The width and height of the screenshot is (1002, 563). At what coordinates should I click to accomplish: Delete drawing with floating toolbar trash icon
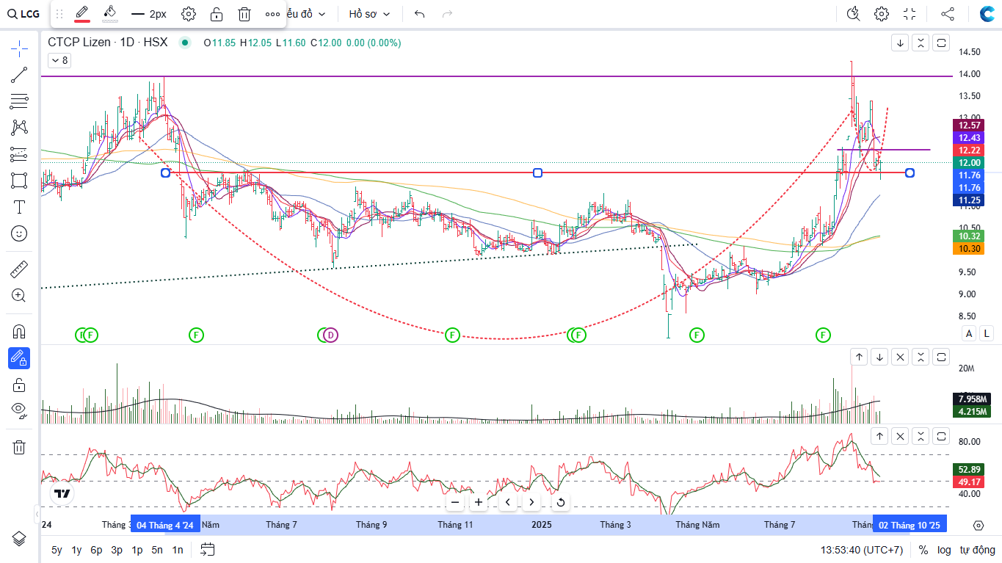click(244, 14)
